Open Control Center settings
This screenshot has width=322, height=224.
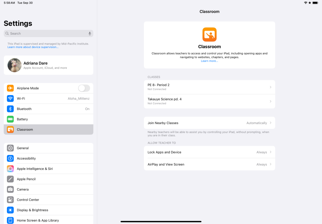click(28, 200)
